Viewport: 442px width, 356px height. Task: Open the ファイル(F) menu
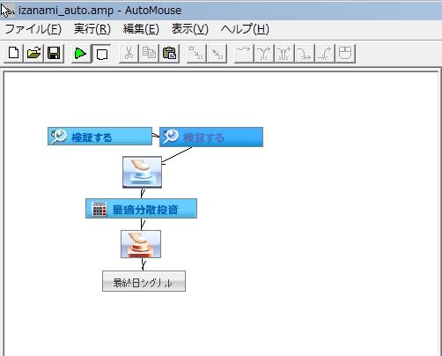[x=33, y=29]
